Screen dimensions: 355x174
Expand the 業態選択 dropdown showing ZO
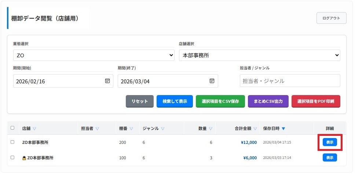(94, 55)
